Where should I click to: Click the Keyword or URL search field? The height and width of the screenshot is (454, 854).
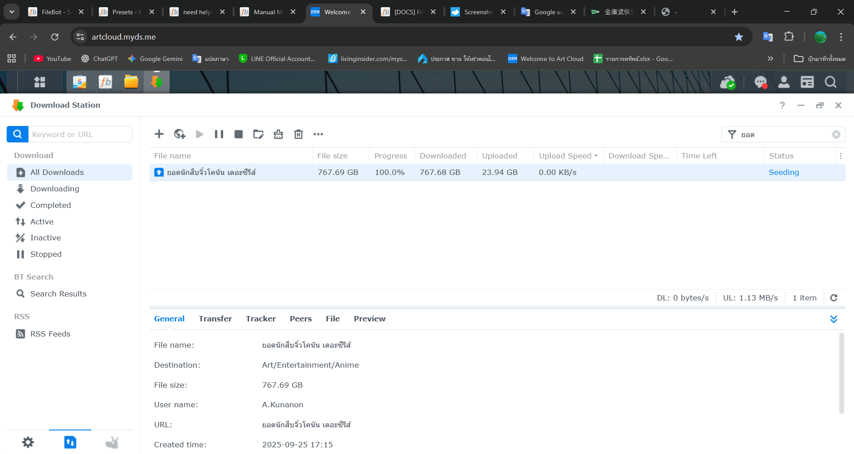(80, 134)
